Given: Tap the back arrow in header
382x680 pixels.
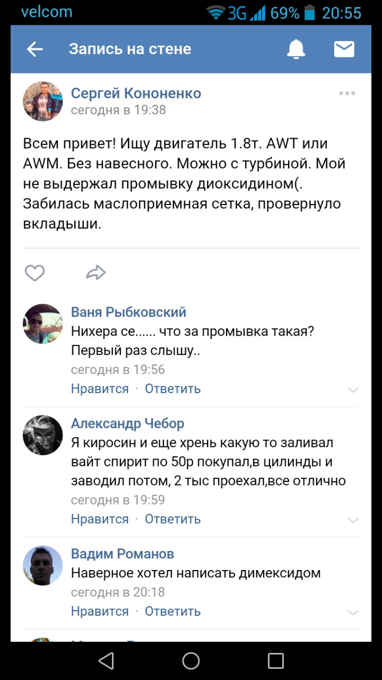Looking at the screenshot, I should click(x=35, y=49).
